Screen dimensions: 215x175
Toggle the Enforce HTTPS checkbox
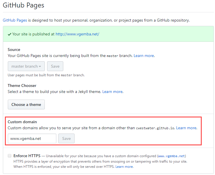pos(10,156)
